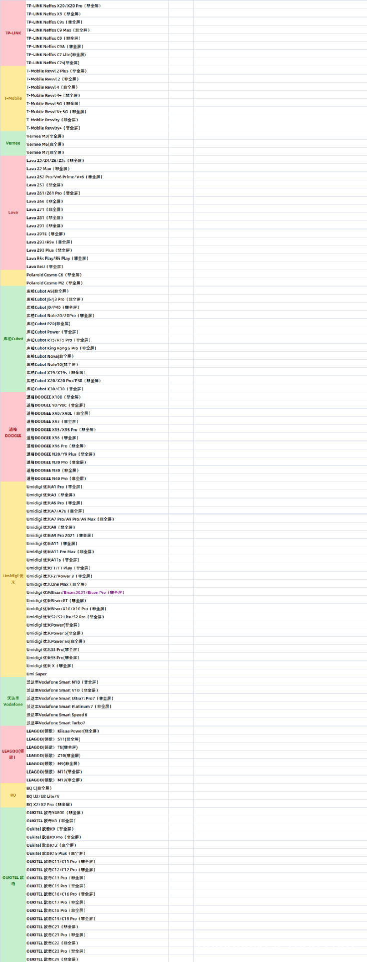
Task: Select the LEAGOO(领歌) brand cell
Action: (x=13, y=755)
